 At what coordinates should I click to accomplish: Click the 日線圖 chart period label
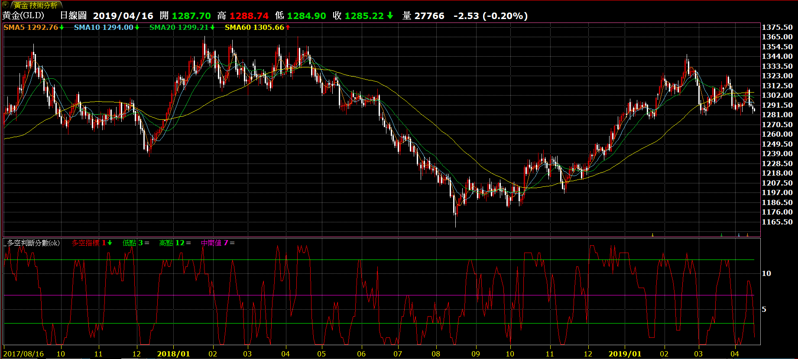73,16
